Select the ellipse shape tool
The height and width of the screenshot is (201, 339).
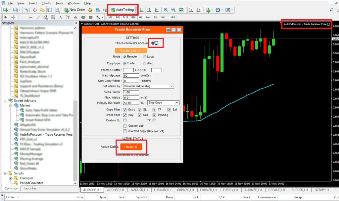[x=83, y=17]
